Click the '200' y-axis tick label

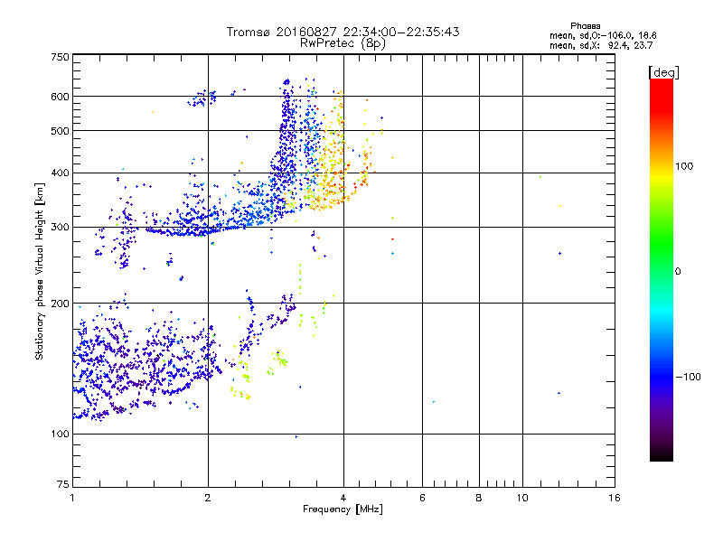pyautogui.click(x=60, y=304)
